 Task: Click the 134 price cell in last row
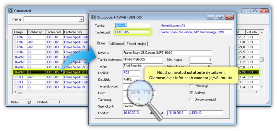240,87
